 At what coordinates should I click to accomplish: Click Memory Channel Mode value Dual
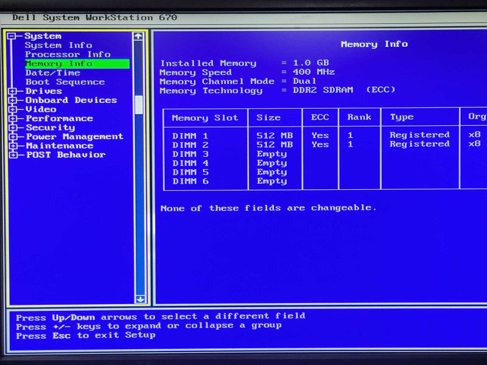pos(304,82)
